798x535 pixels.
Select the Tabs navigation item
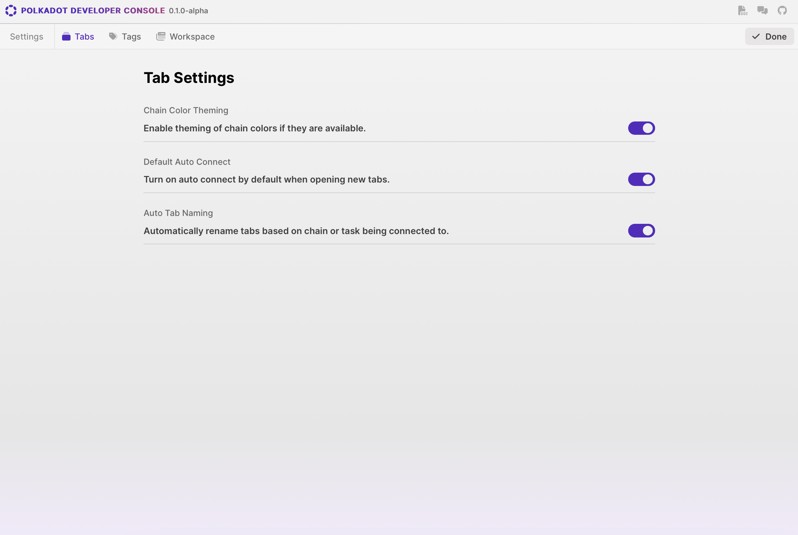(84, 37)
